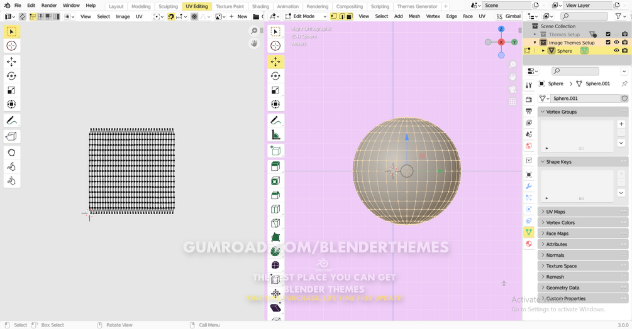Open the Render menu
Screen dimensions: 632x329
pos(49,6)
